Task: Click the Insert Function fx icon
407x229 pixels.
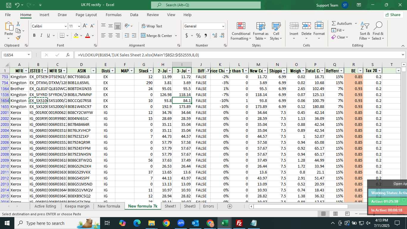Action: [68, 55]
